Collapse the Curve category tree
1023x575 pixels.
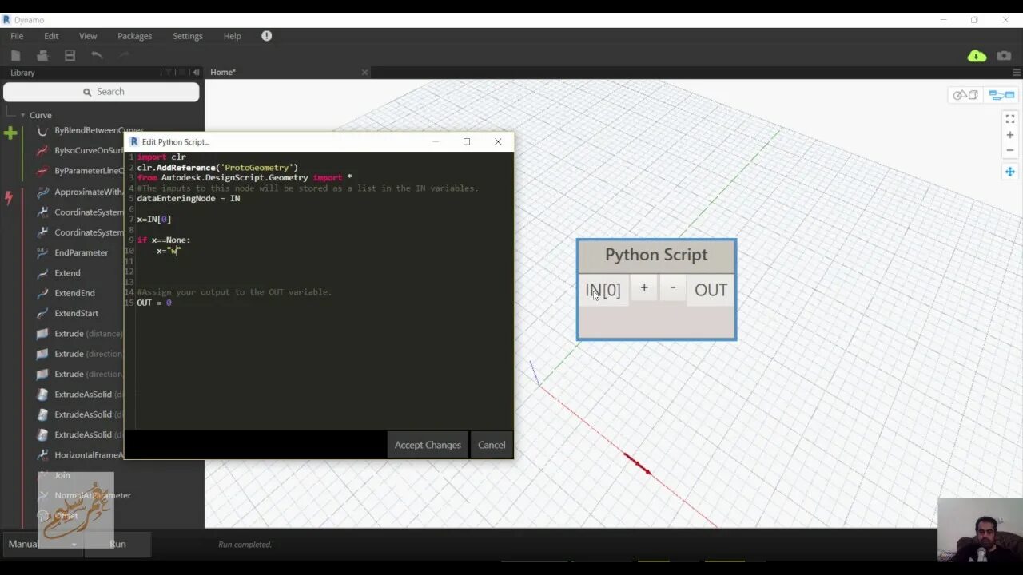point(23,115)
